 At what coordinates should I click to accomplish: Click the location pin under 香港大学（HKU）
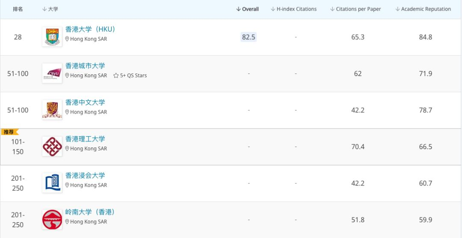[67, 39]
